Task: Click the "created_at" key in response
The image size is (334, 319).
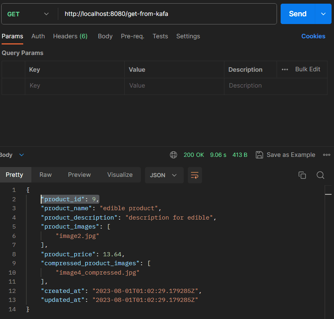Action: pyautogui.click(x=63, y=291)
